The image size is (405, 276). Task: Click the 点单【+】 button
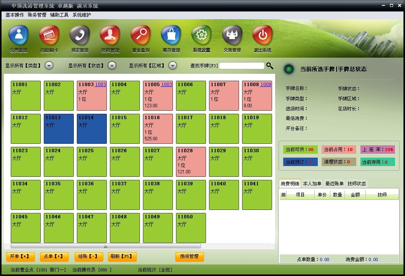click(x=54, y=257)
